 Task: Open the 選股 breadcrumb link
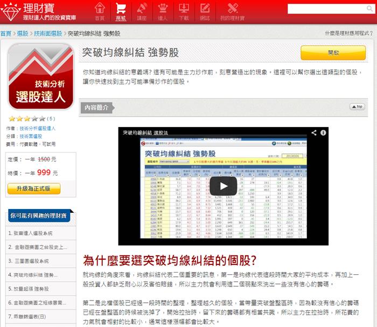coord(23,33)
